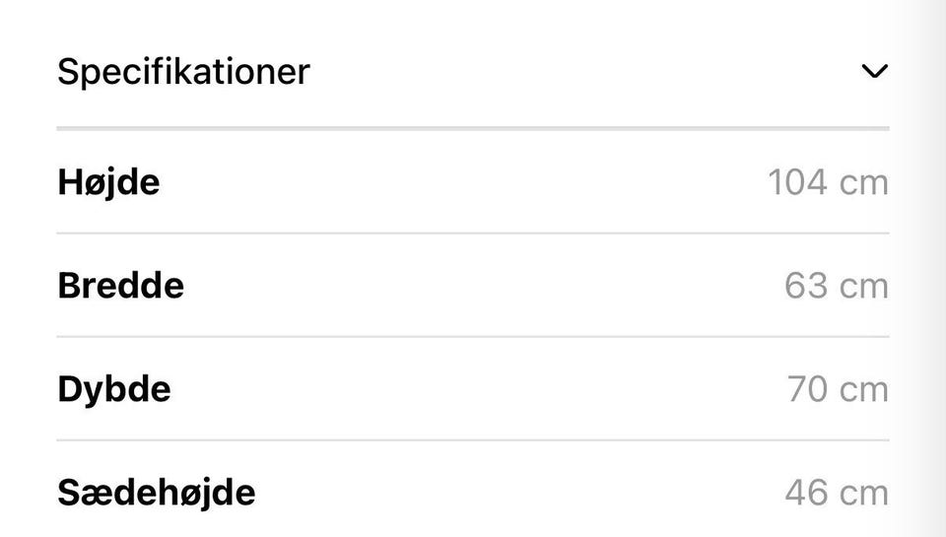Click the divider line between Bredde and Dybde
The width and height of the screenshot is (946, 537).
[473, 337]
